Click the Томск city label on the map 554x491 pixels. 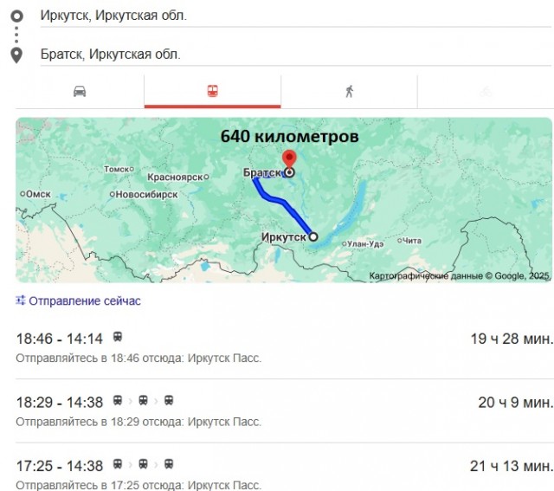117,170
